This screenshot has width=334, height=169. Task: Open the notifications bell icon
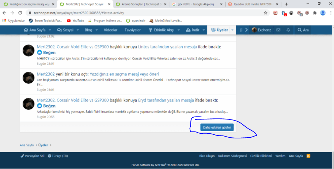coord(288,30)
